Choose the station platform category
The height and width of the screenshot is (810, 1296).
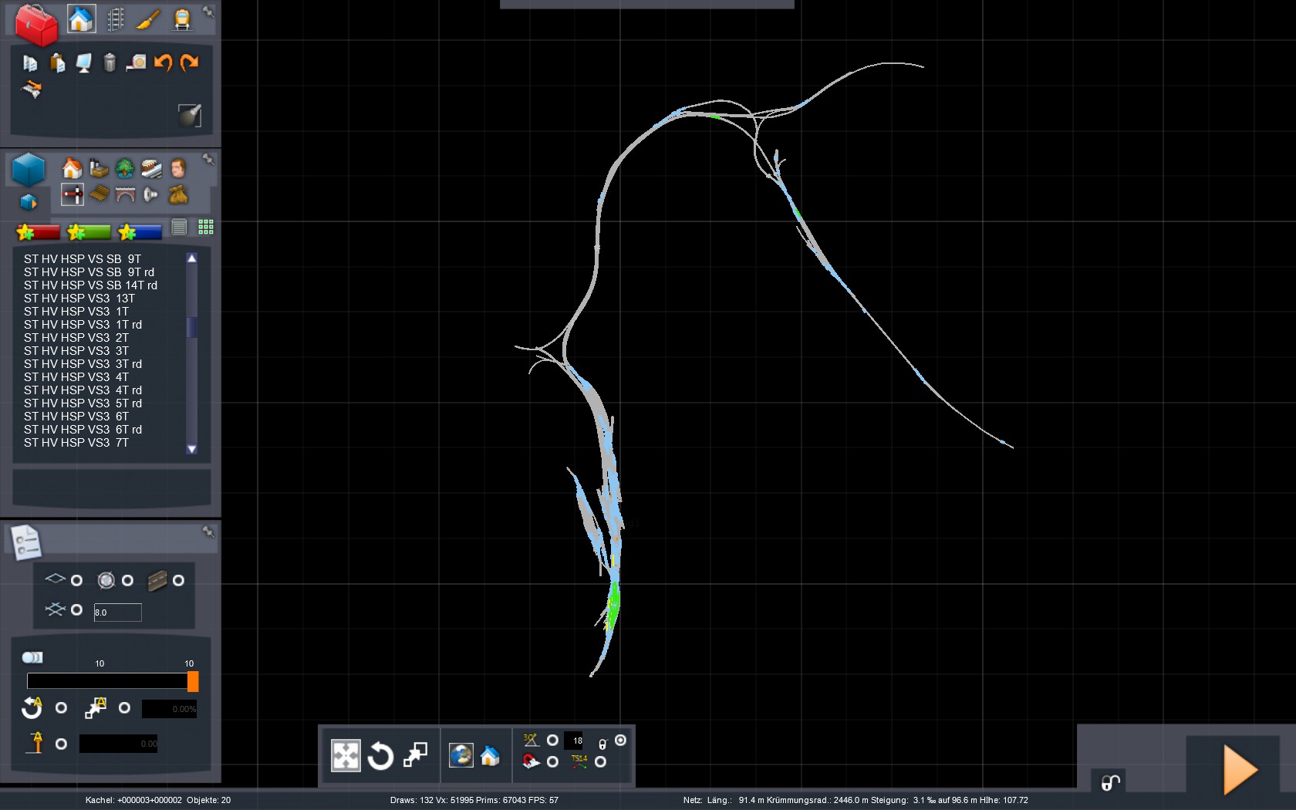pyautogui.click(x=151, y=168)
